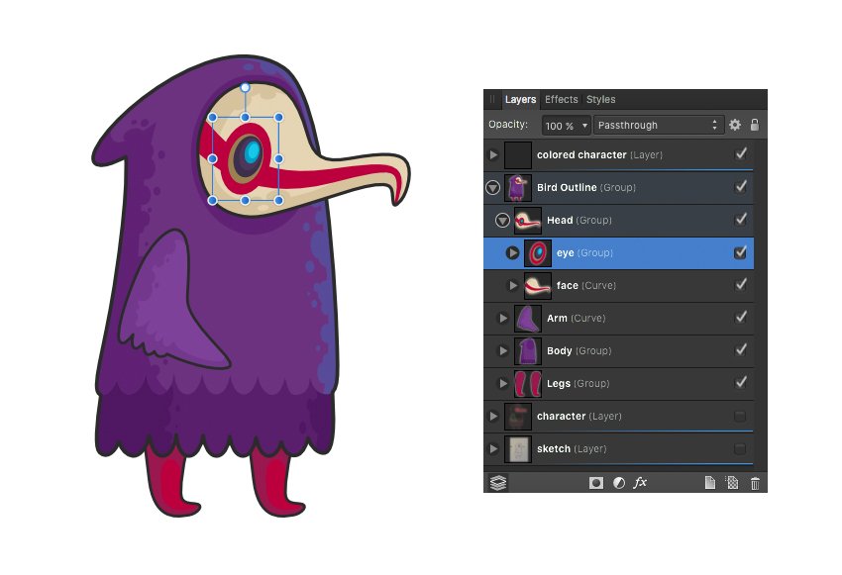Click the bird's blue eye pupil
The height and width of the screenshot is (575, 842).
click(253, 152)
